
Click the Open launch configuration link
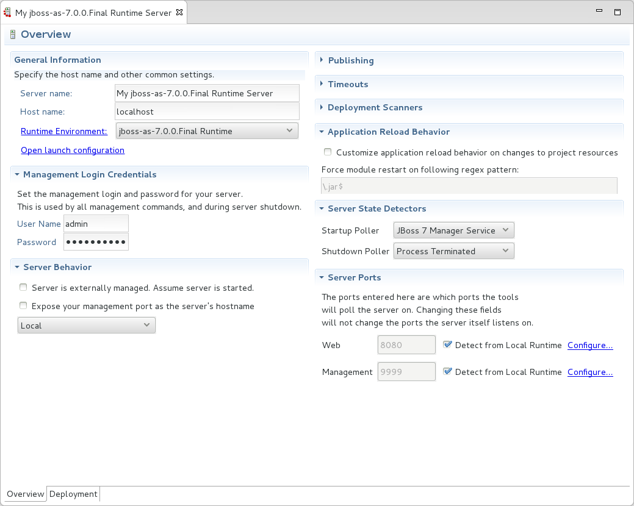(72, 150)
